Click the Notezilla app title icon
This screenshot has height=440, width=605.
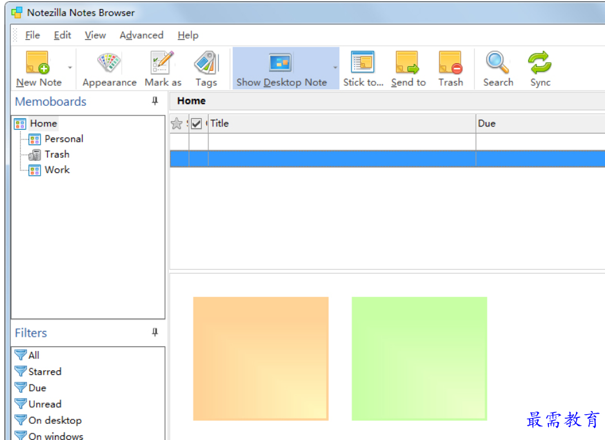tap(17, 13)
